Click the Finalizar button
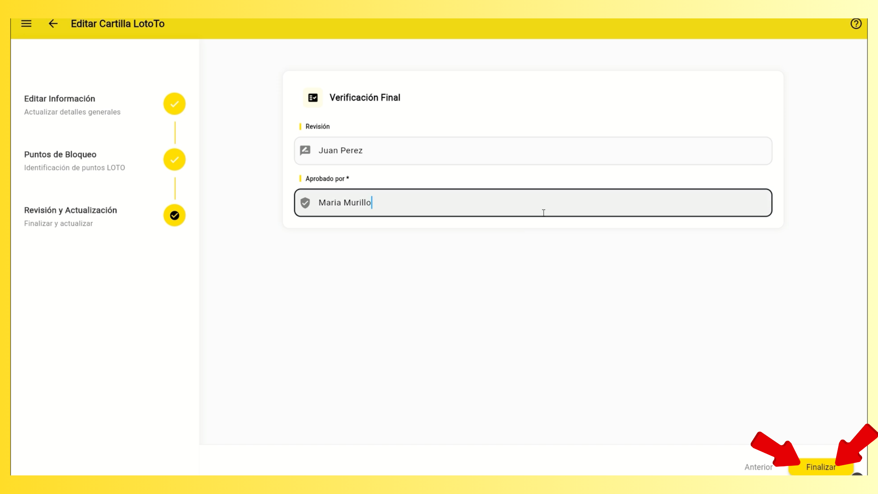This screenshot has height=494, width=878. tap(821, 467)
